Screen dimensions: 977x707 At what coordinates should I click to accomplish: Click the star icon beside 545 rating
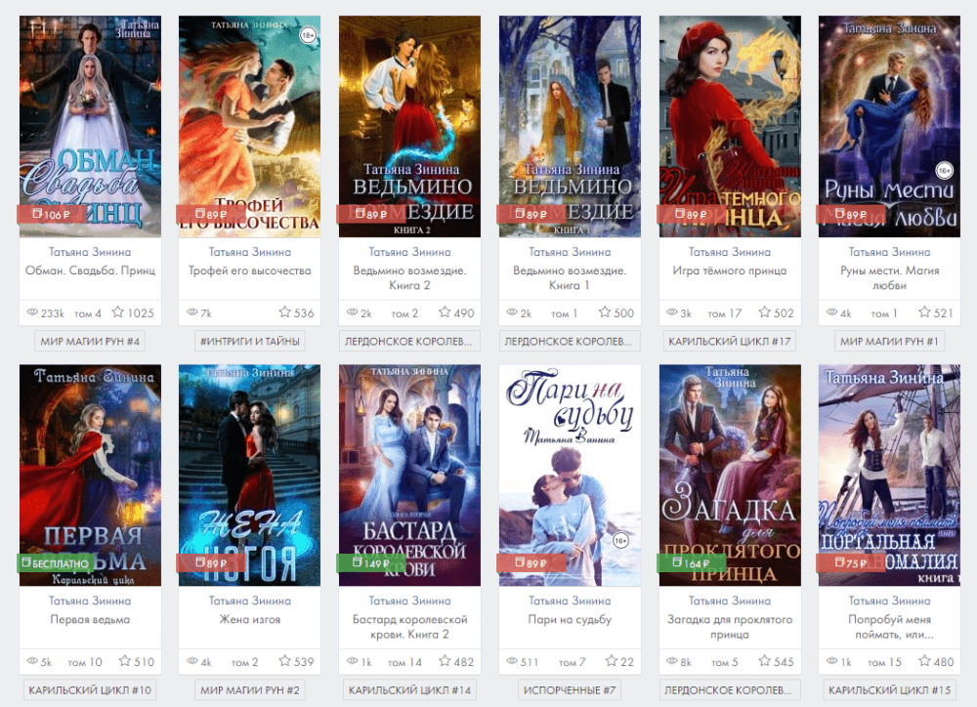tap(765, 661)
